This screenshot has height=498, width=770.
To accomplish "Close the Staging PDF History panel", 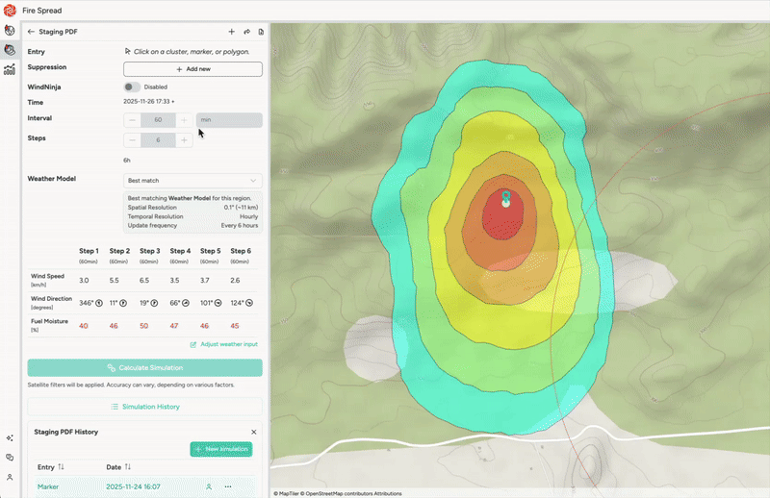I will (x=254, y=433).
